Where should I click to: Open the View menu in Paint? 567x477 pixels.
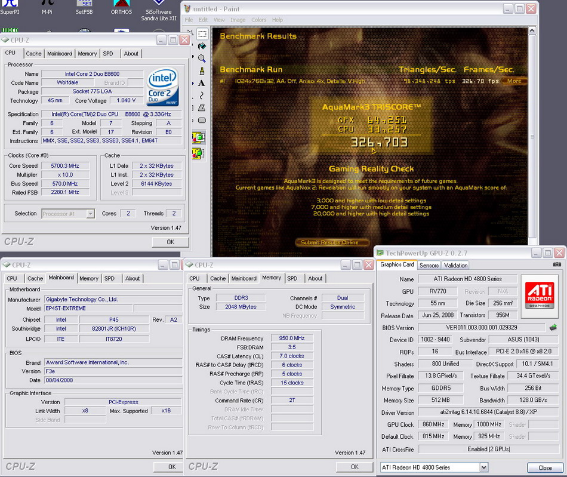[x=219, y=20]
